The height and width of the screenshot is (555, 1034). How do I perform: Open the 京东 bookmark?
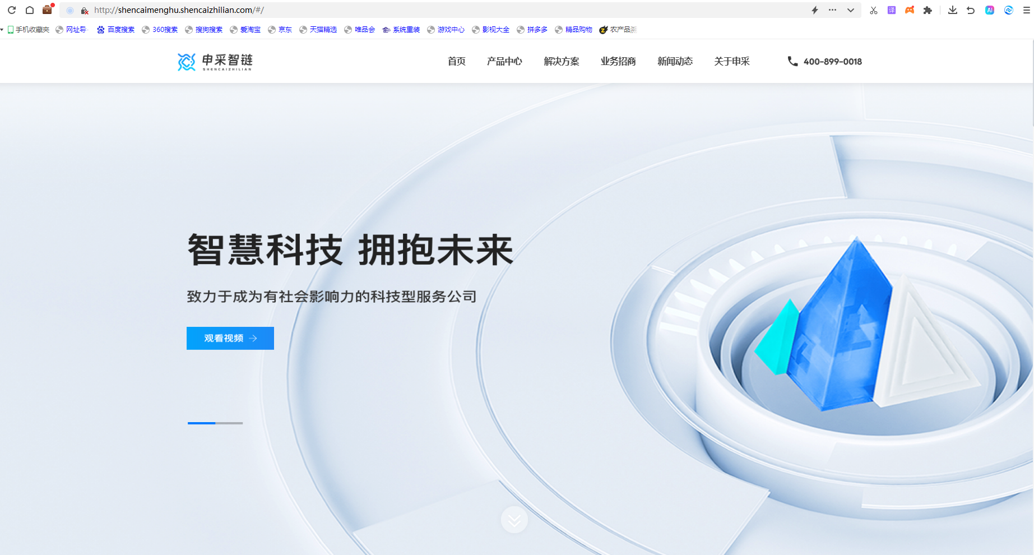click(280, 30)
